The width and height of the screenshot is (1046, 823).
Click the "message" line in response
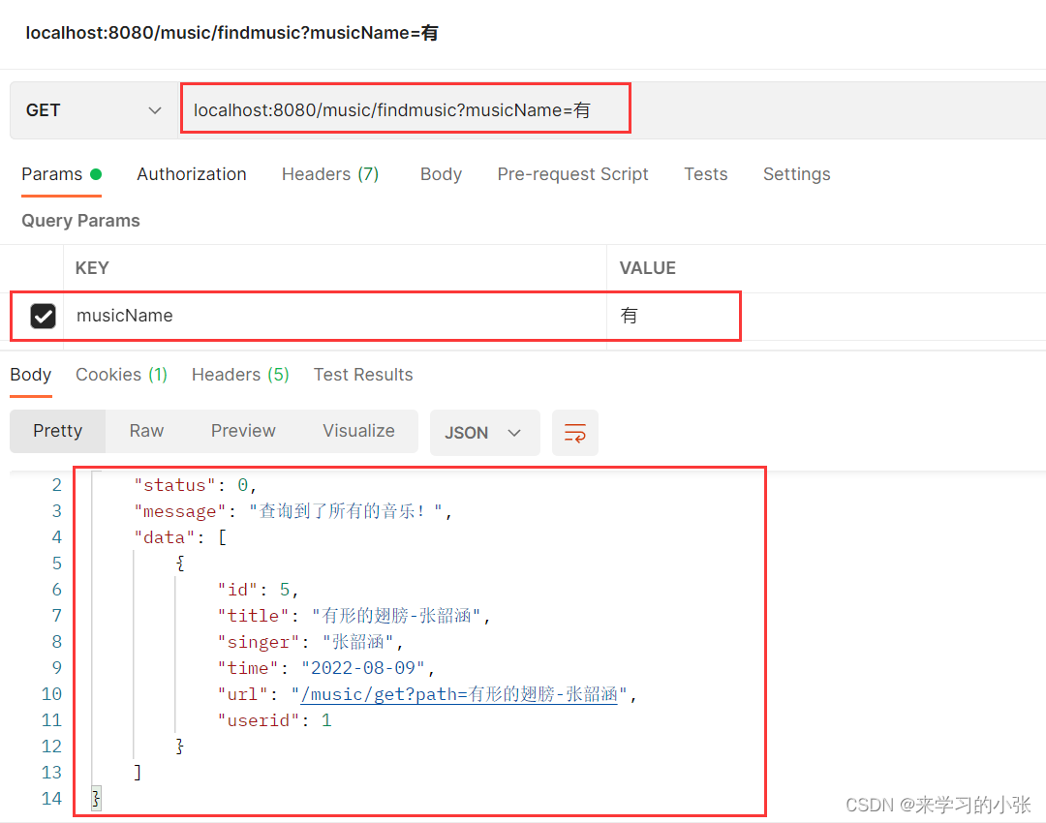click(x=292, y=511)
